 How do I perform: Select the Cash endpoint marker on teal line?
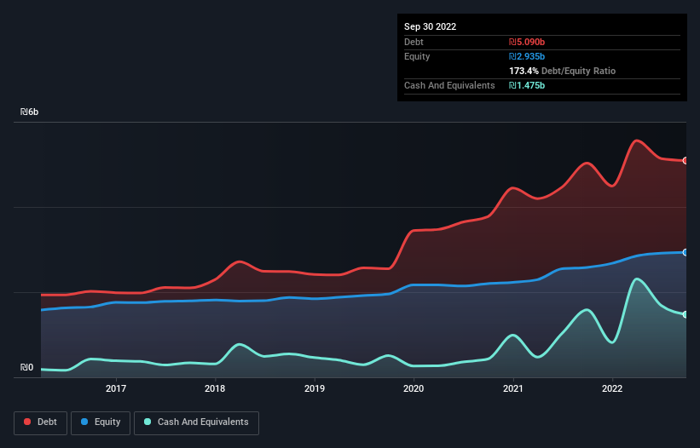tap(686, 314)
